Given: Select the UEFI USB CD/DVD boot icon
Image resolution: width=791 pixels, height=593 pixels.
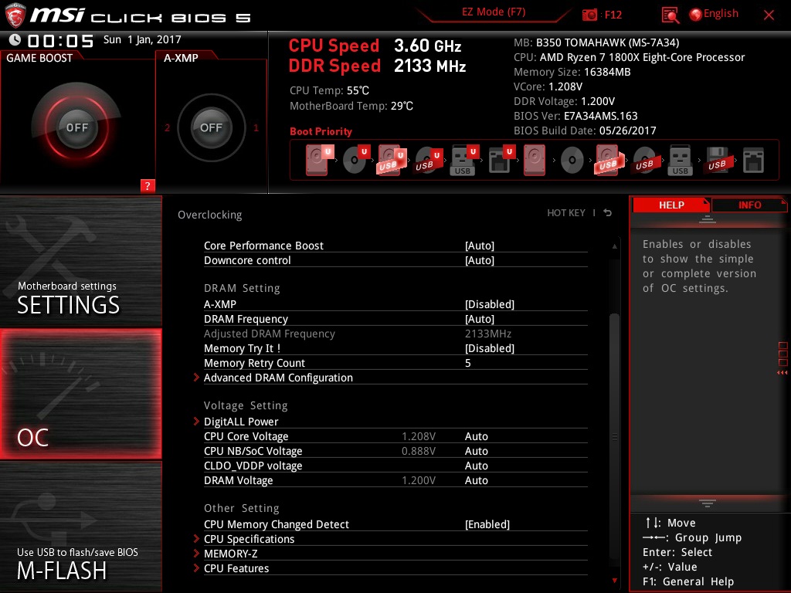Looking at the screenshot, I should tap(429, 160).
